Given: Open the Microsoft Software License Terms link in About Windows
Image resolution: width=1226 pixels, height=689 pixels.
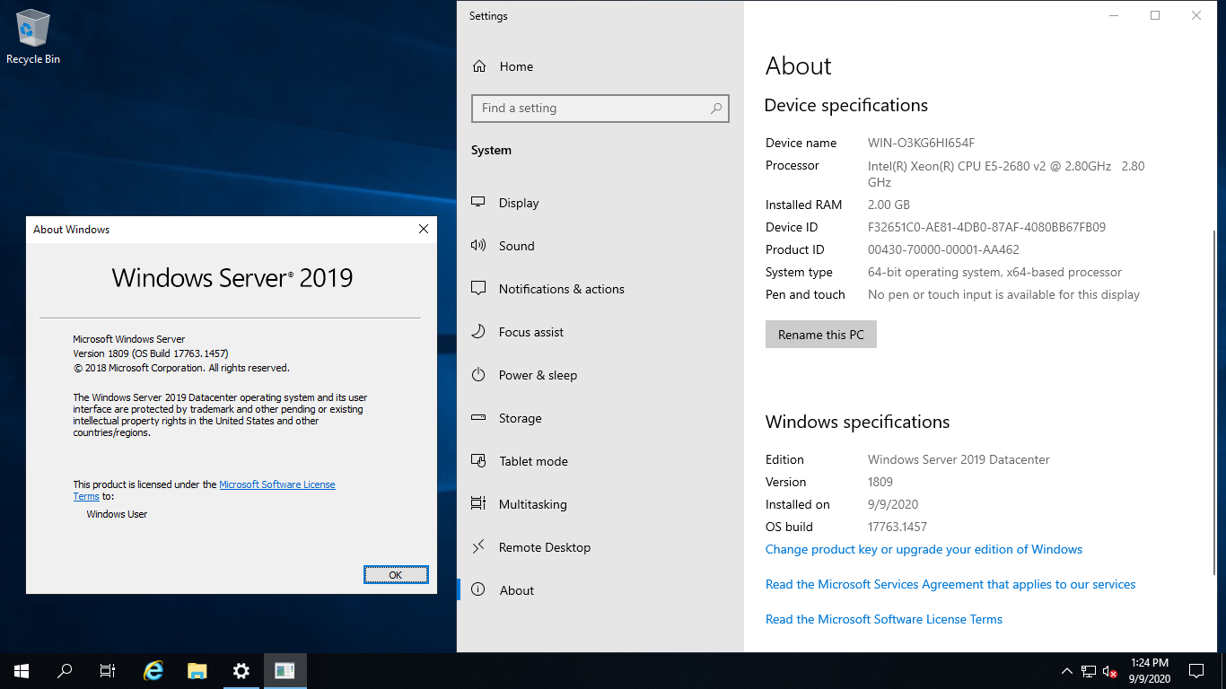Looking at the screenshot, I should [276, 484].
